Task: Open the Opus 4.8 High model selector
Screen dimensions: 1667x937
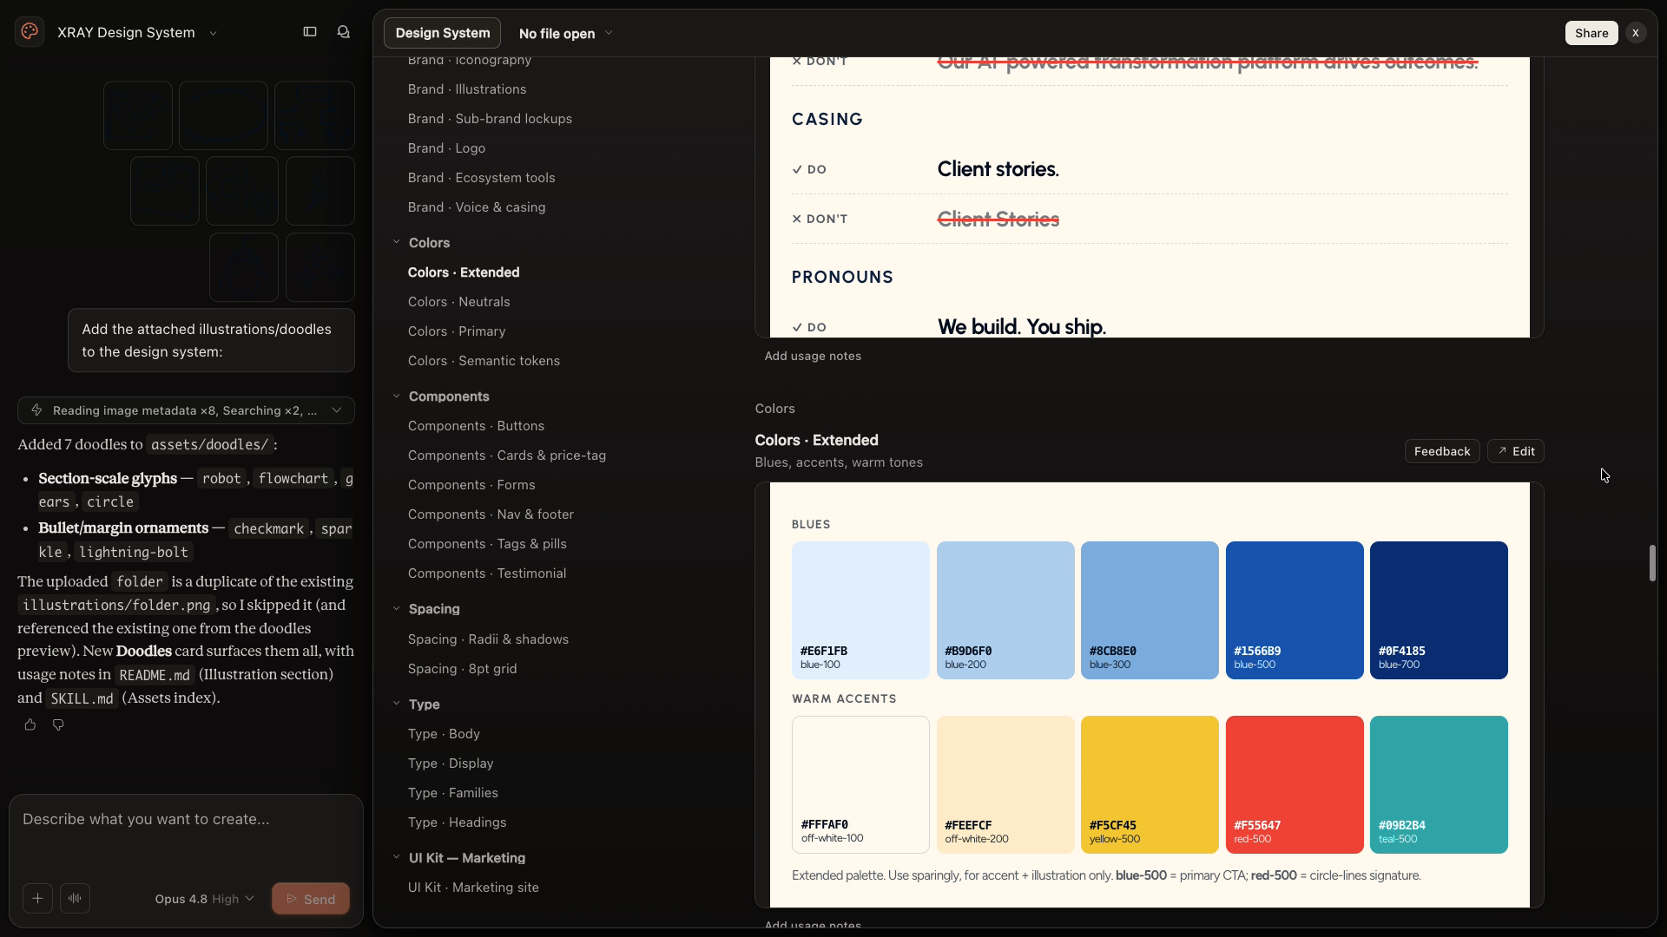Action: pos(204,899)
